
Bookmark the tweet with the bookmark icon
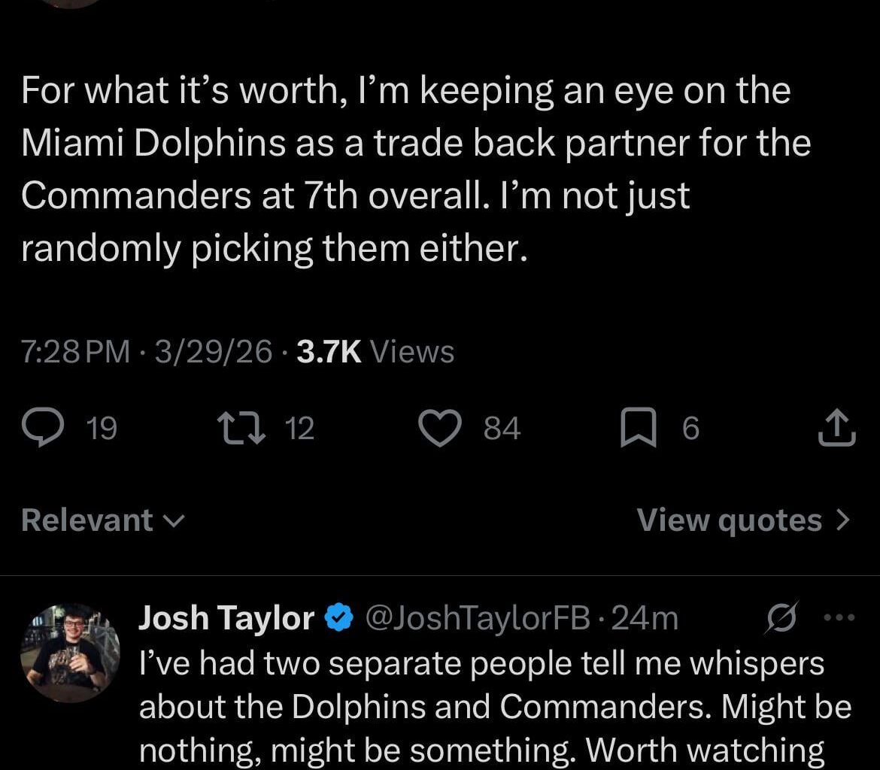click(x=639, y=427)
